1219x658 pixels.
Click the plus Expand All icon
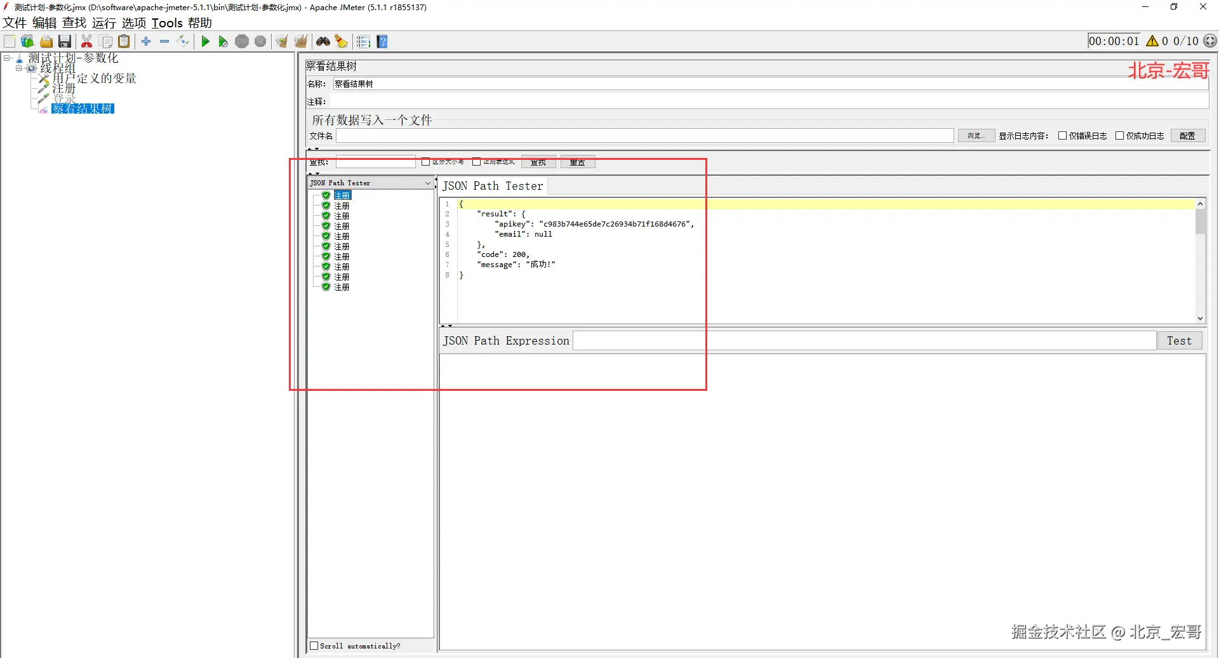[146, 41]
